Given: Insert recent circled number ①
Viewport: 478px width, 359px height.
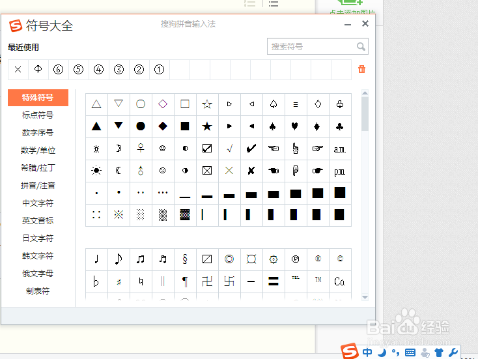Looking at the screenshot, I should pyautogui.click(x=159, y=70).
